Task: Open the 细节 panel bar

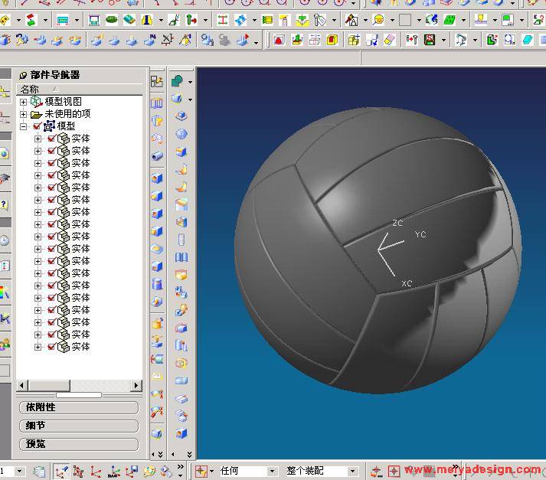Action: pyautogui.click(x=78, y=426)
